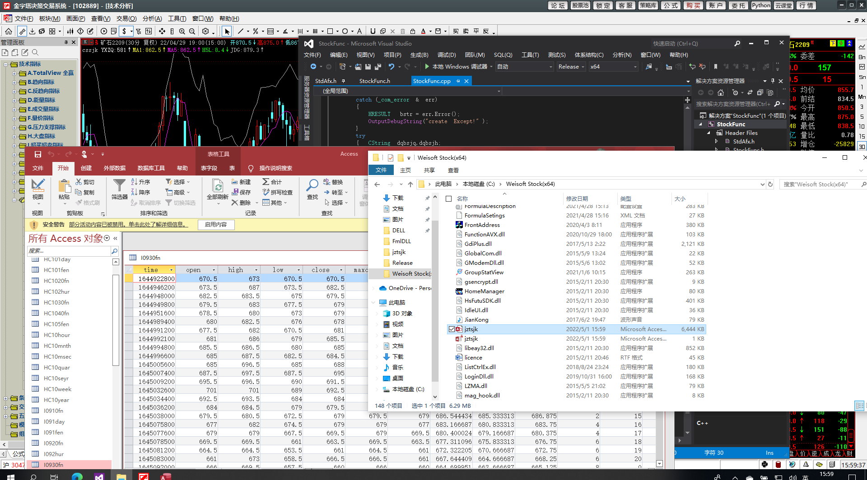Toggle pin on StdAfx.h tab
The image size is (867, 480).
click(343, 81)
